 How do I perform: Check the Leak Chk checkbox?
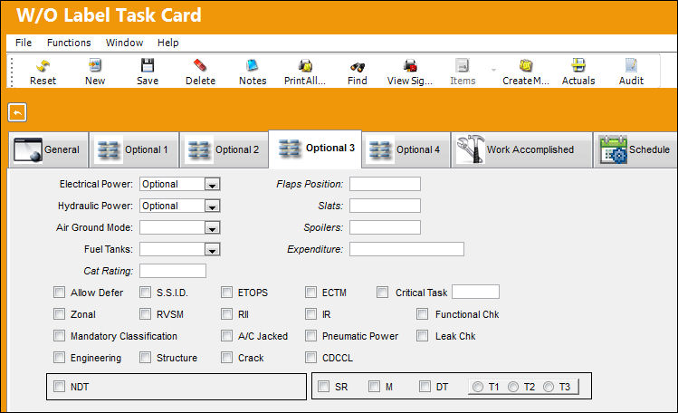(x=423, y=336)
